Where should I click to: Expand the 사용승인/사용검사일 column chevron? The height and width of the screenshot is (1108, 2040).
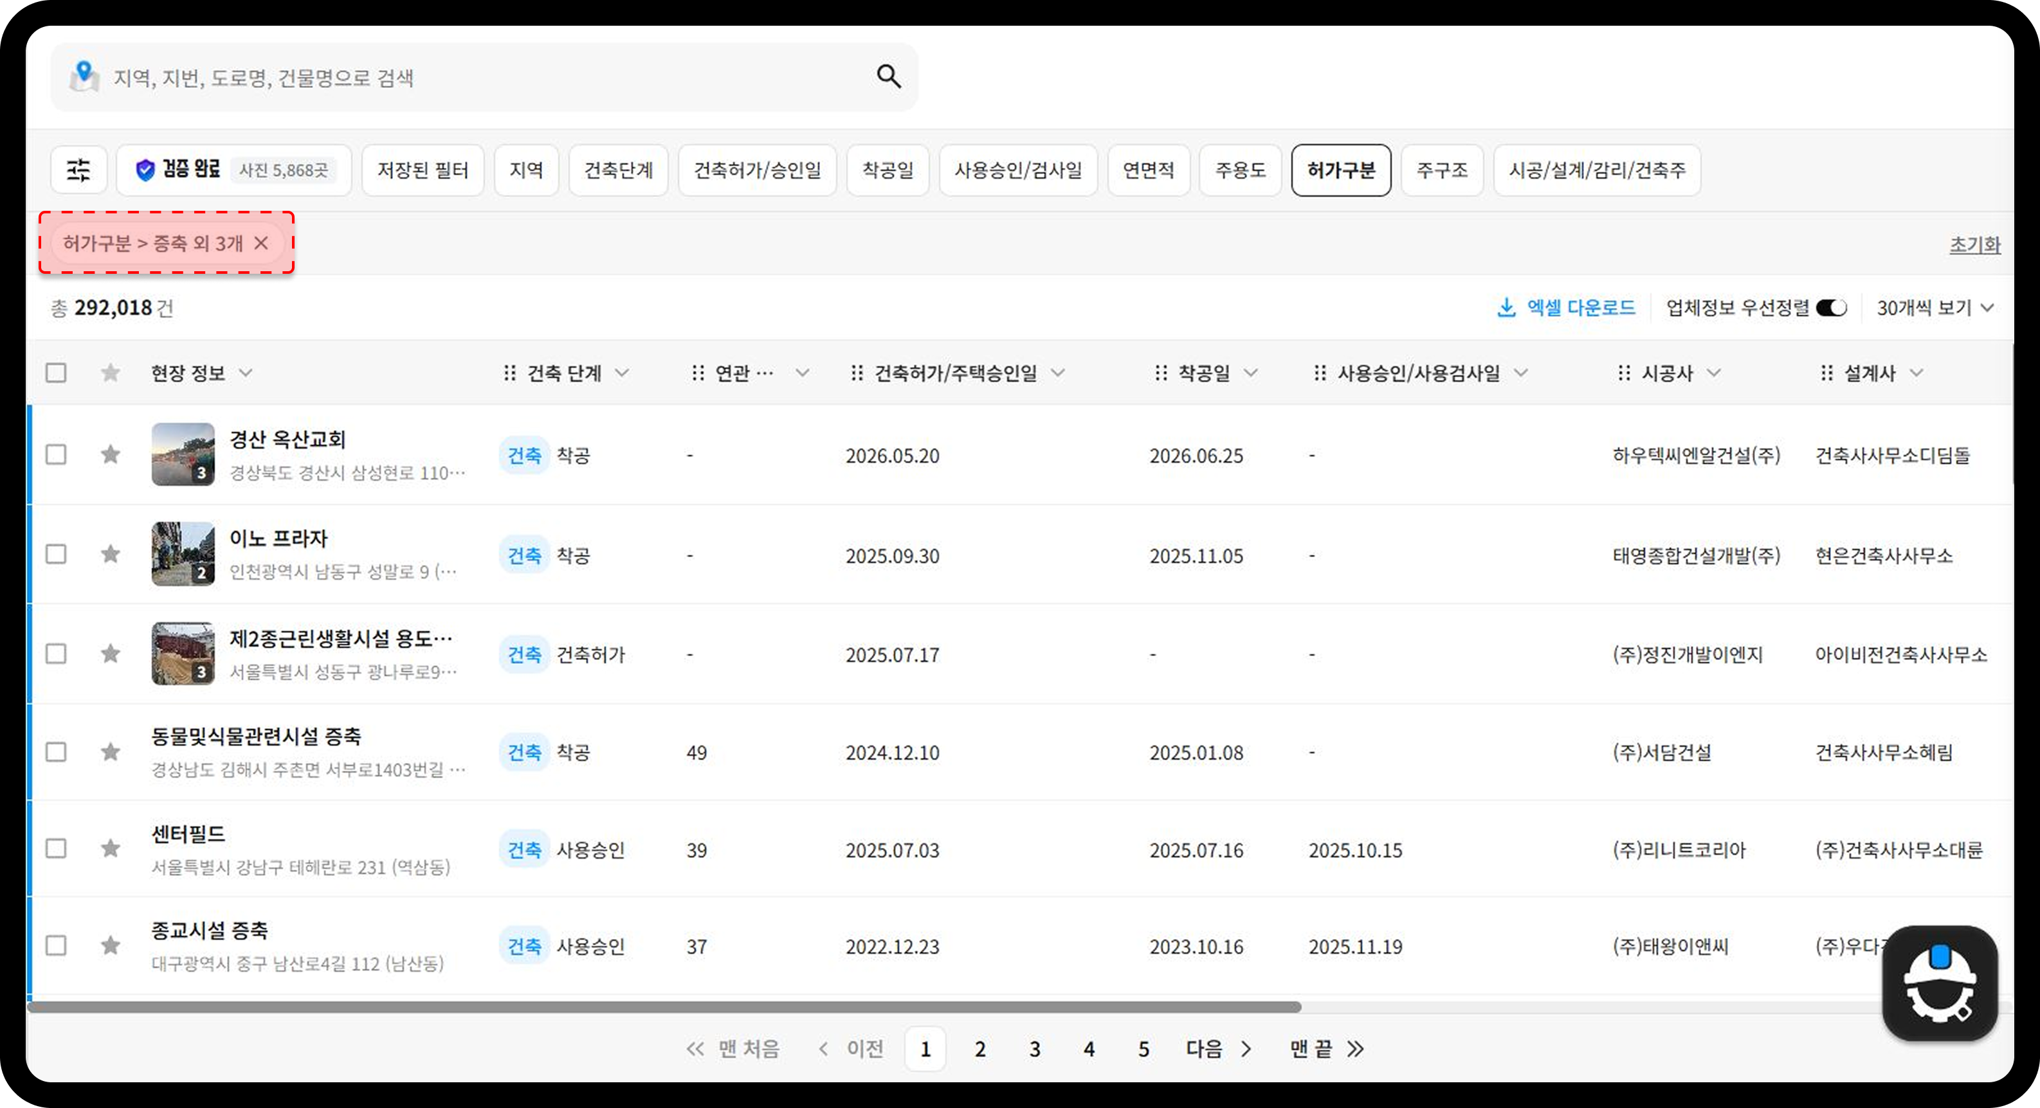click(1521, 373)
